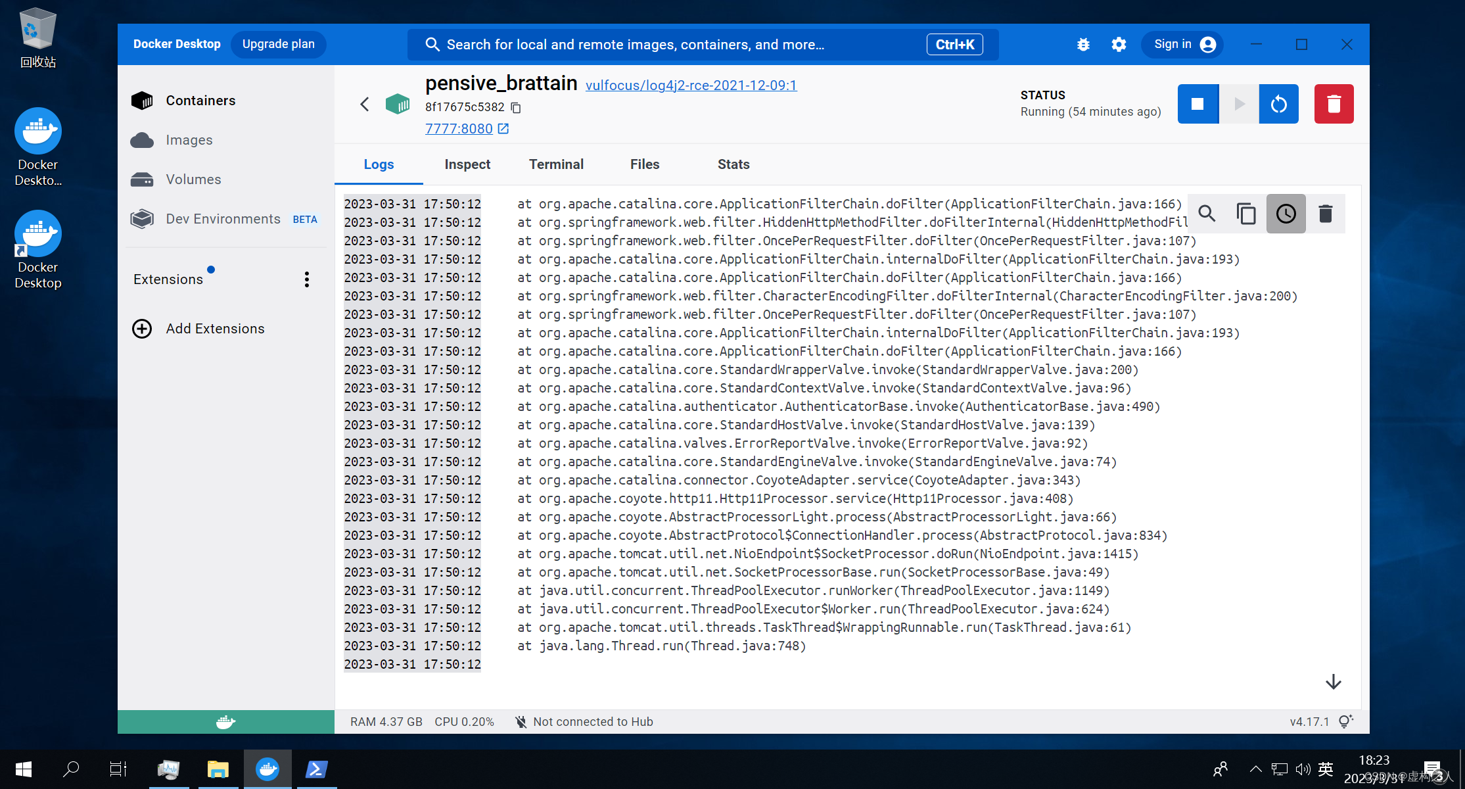Open the Extensions three-dot menu
Screen dimensions: 1465x789
306,279
